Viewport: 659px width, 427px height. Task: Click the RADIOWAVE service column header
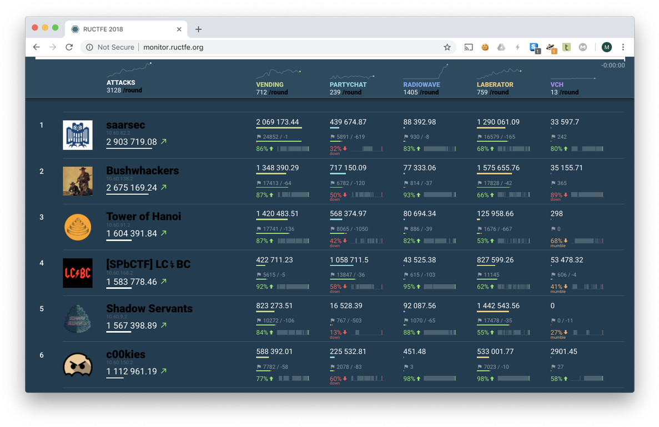tap(421, 85)
